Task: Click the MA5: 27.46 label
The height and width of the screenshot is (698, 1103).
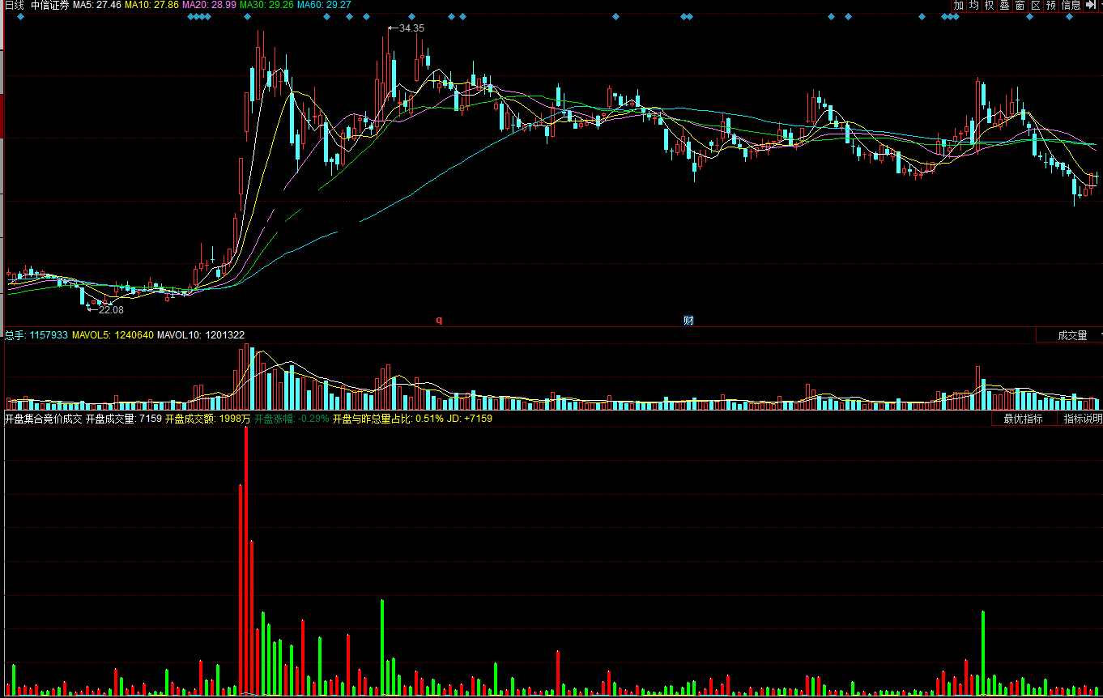Action: (x=96, y=5)
